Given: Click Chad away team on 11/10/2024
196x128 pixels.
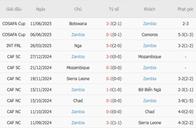Looking at the screenshot, I should coord(150,112).
